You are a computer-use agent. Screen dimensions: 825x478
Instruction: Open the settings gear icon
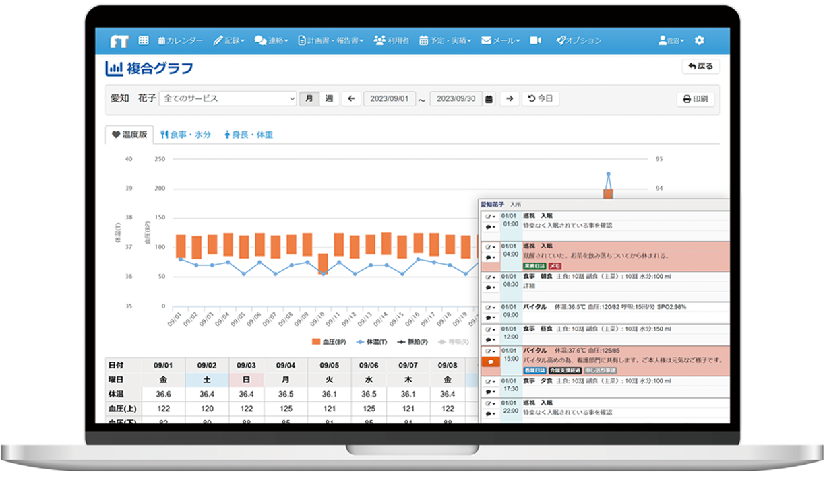click(699, 40)
